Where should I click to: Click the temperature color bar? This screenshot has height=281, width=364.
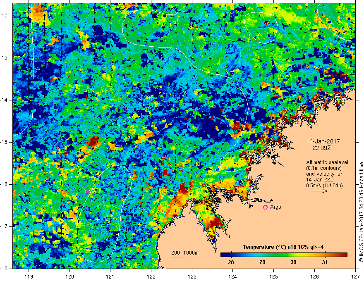pyautogui.click(x=284, y=255)
